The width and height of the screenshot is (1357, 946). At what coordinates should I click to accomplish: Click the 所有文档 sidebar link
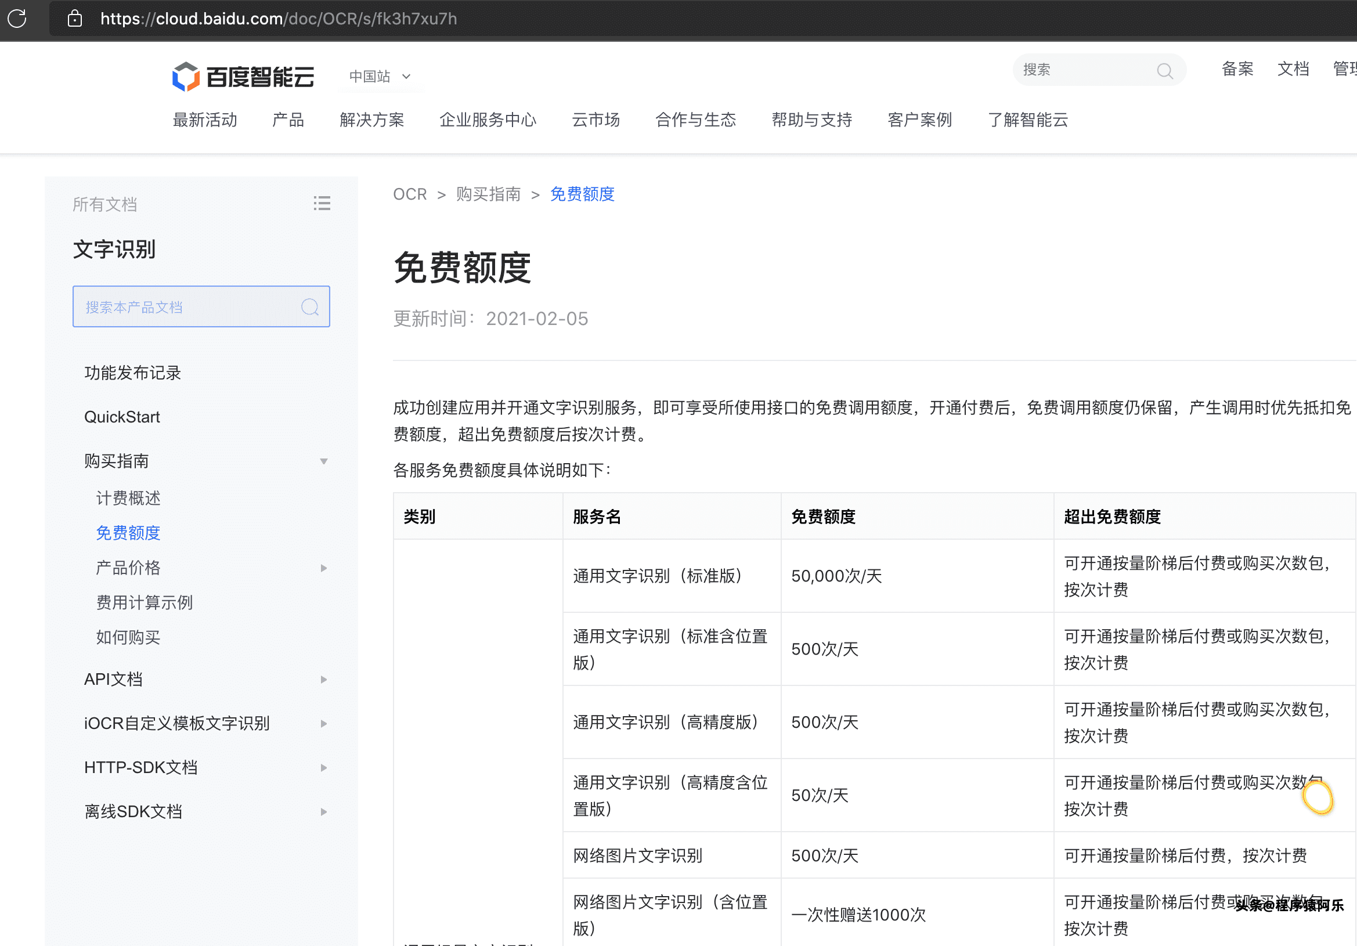[104, 204]
